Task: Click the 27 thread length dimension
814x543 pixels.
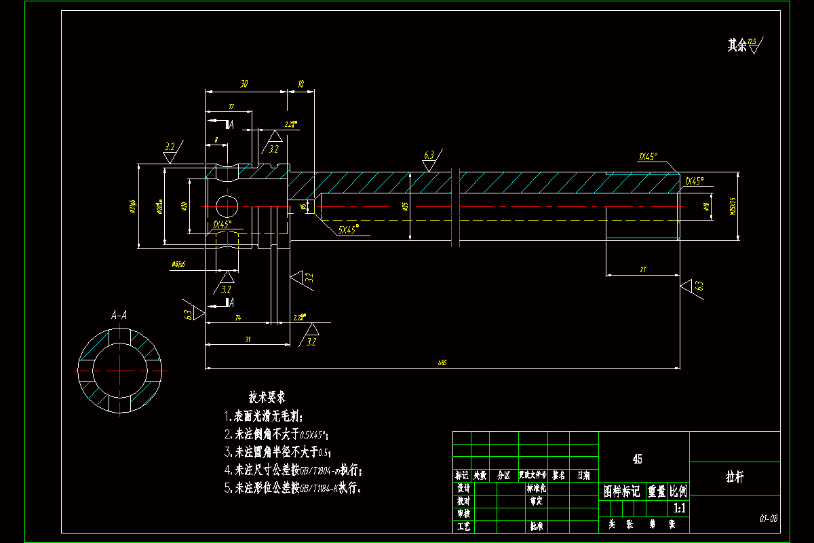Action: pyautogui.click(x=642, y=270)
